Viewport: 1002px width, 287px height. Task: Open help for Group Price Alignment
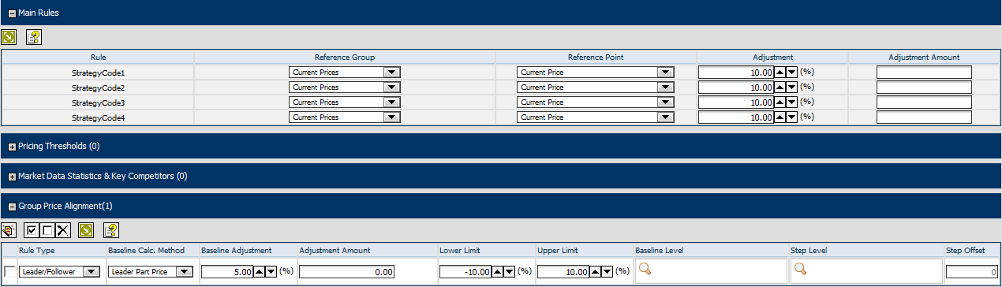tap(111, 230)
